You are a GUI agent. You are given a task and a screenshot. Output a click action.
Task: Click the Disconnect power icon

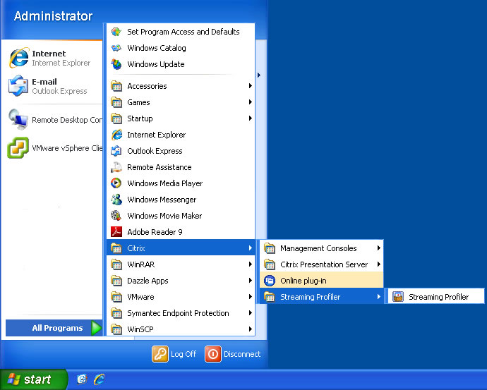[x=213, y=354]
